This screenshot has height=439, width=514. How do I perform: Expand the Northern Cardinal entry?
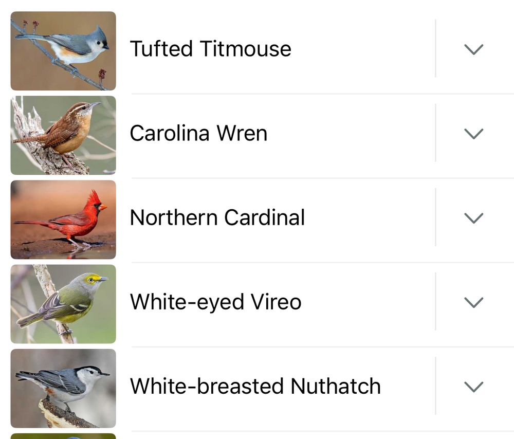(473, 217)
